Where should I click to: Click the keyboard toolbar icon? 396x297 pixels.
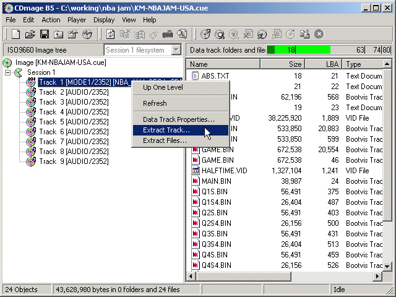168,34
